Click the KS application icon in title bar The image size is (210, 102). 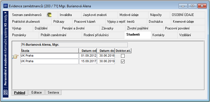(6, 6)
